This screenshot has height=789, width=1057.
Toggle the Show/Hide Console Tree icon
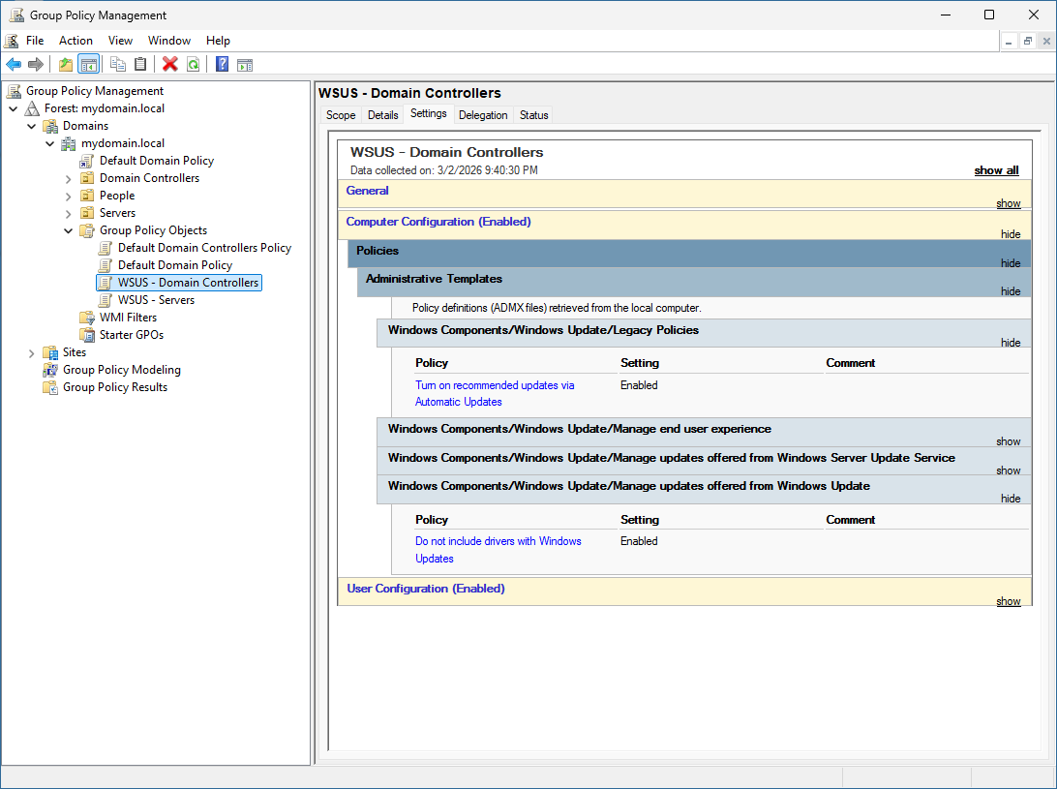point(88,64)
